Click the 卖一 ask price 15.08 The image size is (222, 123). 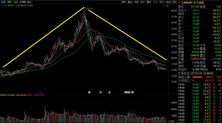pyautogui.click(x=196, y=24)
